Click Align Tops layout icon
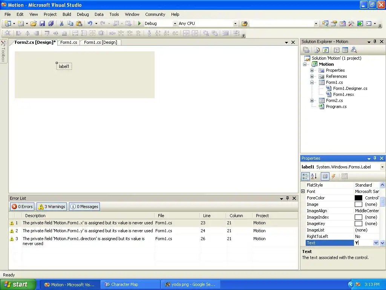 [x=47, y=33]
